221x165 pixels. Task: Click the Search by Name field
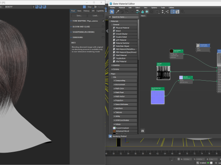coord(125,17)
